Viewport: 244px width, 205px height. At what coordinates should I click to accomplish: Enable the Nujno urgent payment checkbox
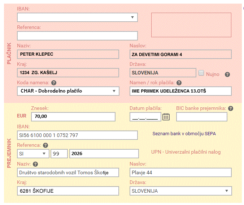click(201, 73)
